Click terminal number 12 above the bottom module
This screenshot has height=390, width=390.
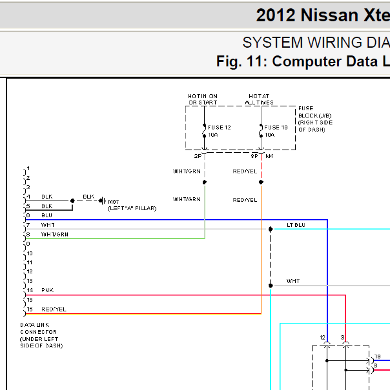click(x=322, y=338)
